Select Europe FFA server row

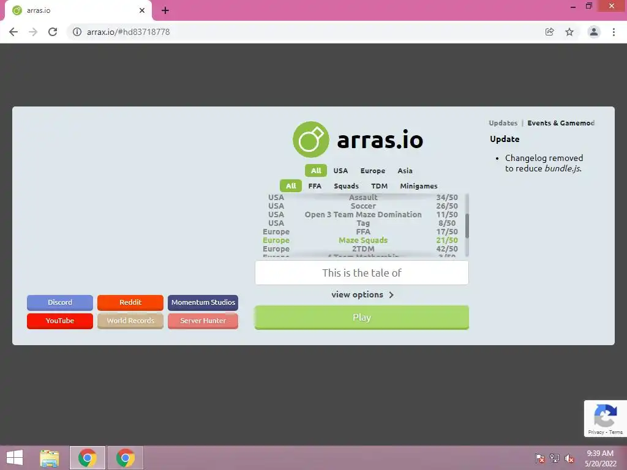[362, 232]
